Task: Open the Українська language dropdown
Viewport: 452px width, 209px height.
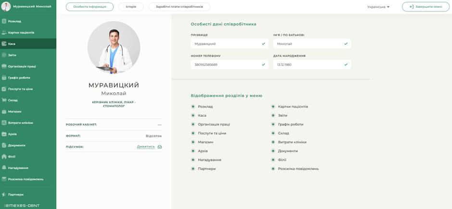Action: (x=378, y=7)
